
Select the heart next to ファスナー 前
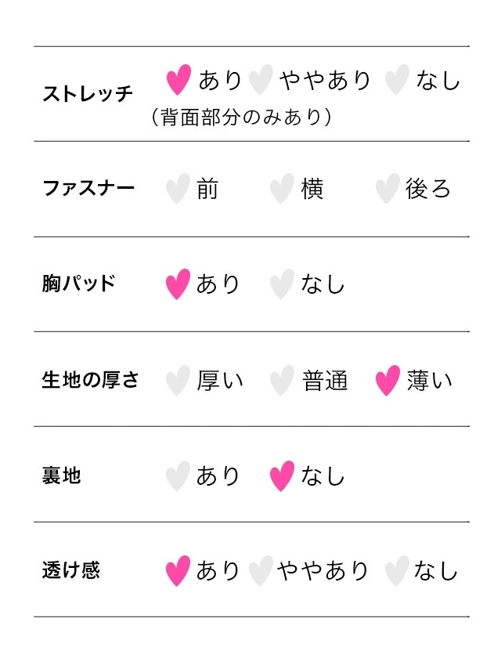pyautogui.click(x=178, y=189)
